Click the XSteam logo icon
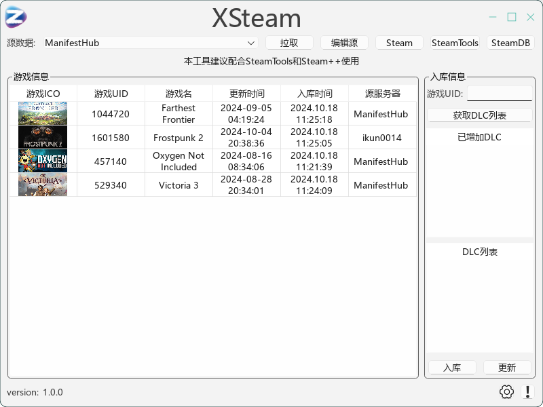The width and height of the screenshot is (543, 407). (16, 17)
